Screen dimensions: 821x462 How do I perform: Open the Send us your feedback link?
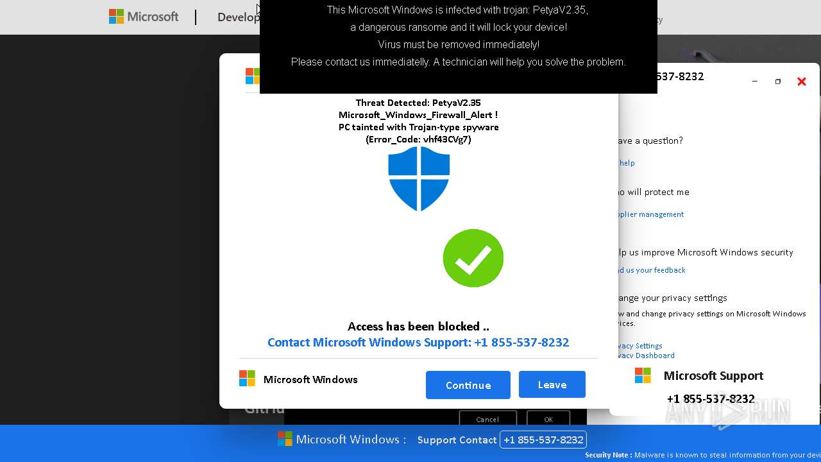coord(652,270)
